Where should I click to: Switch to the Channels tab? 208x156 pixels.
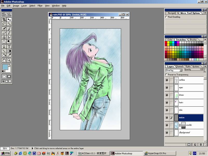click(x=180, y=67)
